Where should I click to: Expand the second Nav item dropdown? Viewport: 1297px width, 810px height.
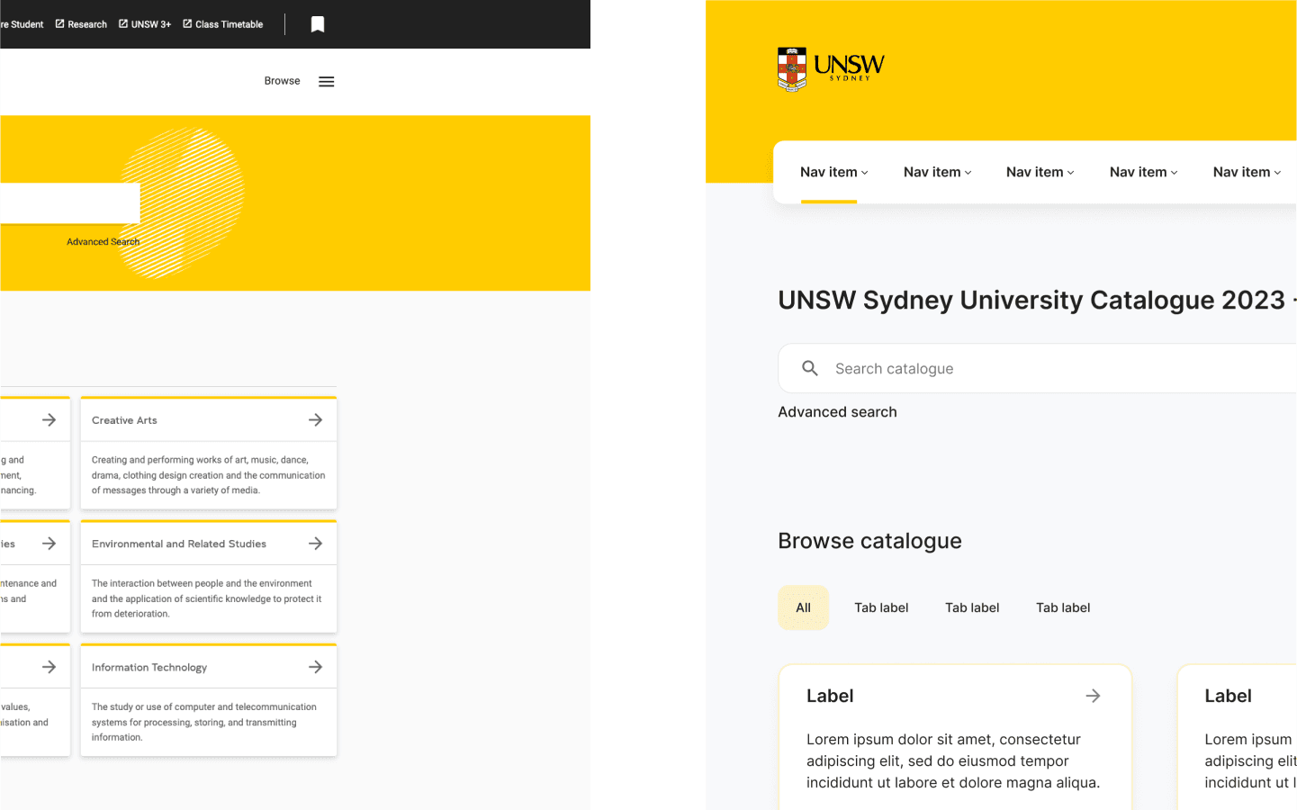[938, 172]
